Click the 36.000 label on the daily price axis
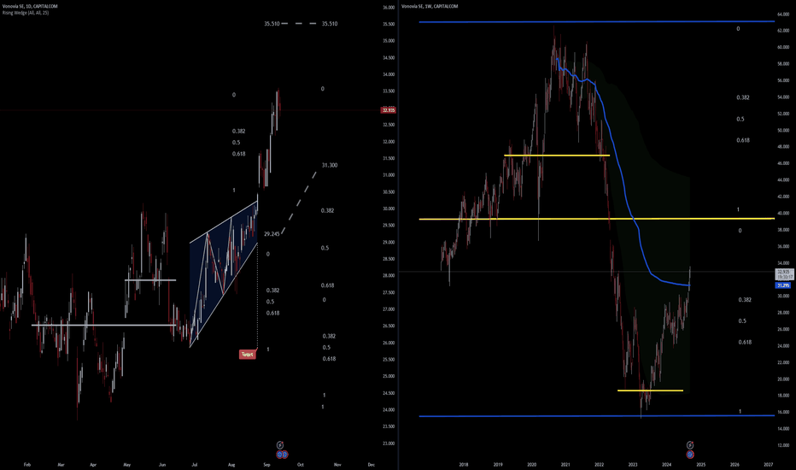 (389, 8)
